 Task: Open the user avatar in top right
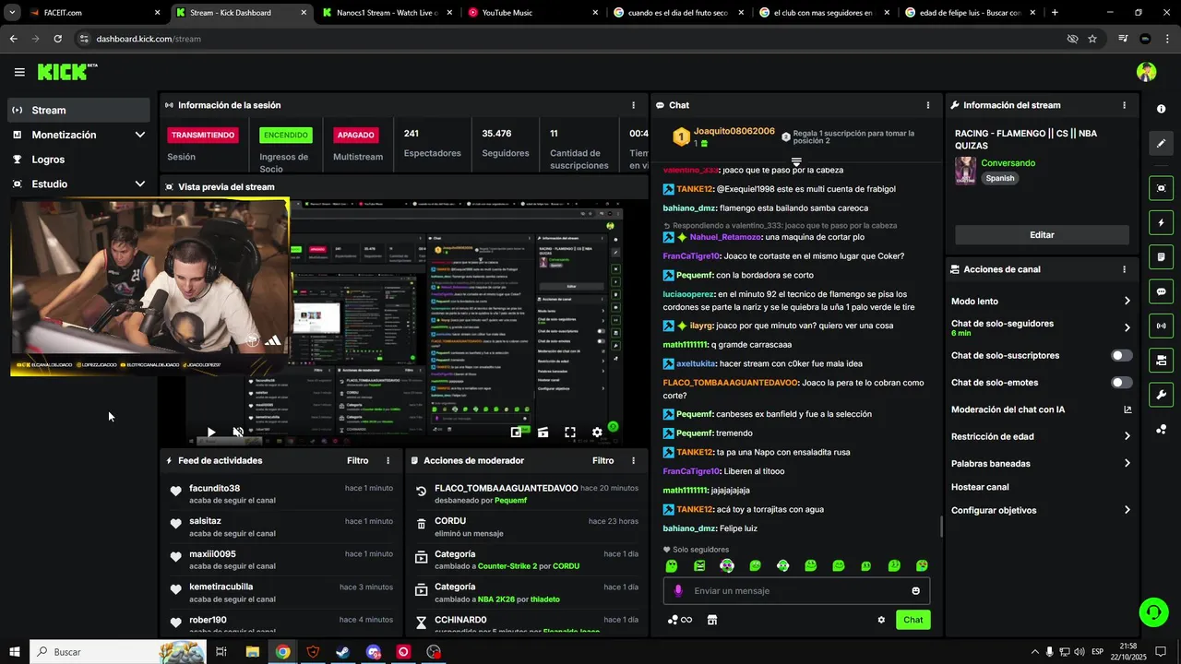click(x=1146, y=72)
